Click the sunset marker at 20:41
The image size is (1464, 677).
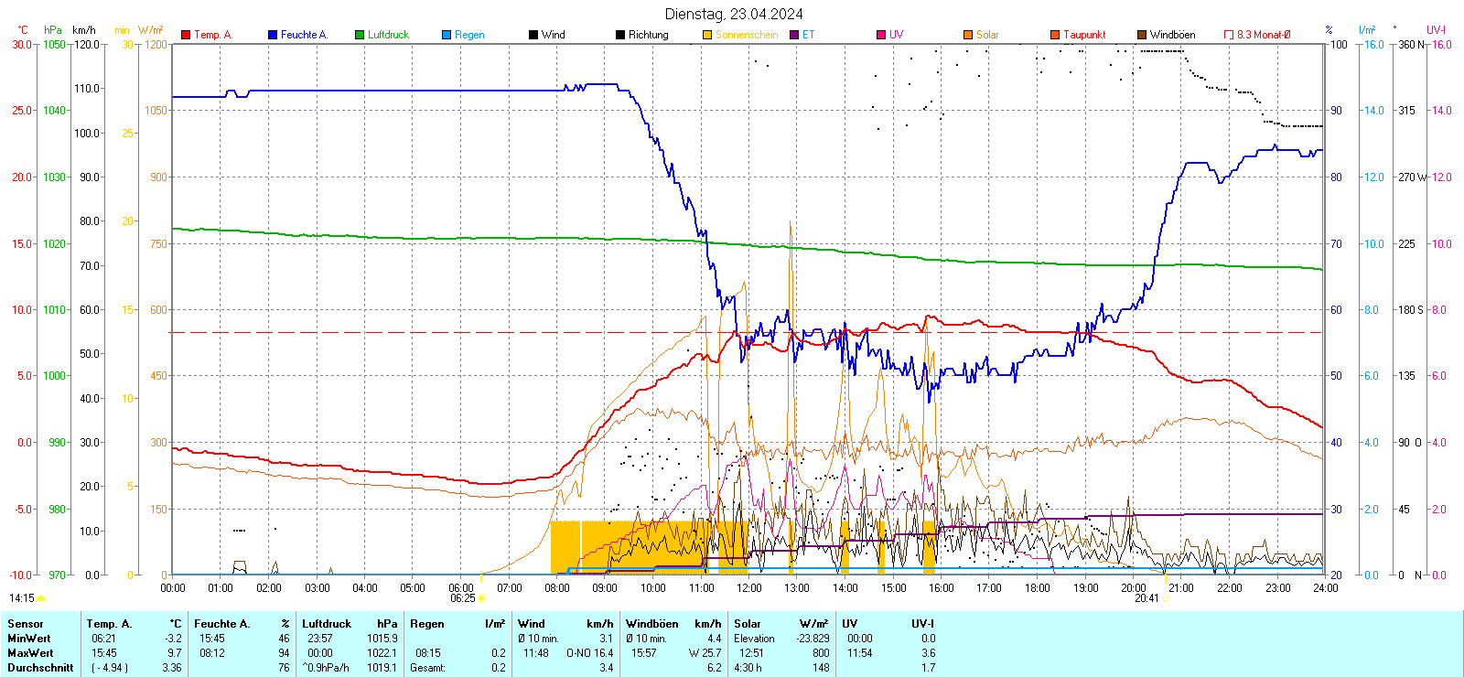point(1166,598)
